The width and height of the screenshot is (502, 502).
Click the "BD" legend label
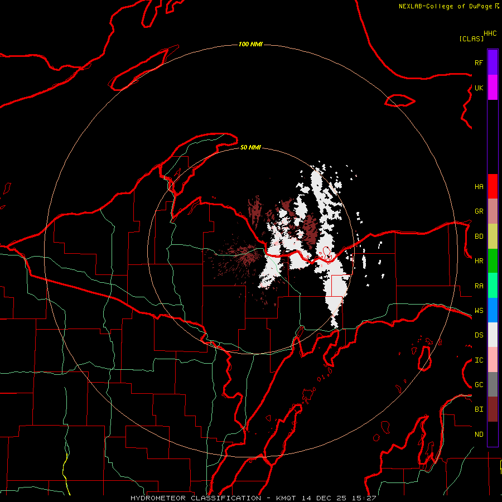pos(479,236)
